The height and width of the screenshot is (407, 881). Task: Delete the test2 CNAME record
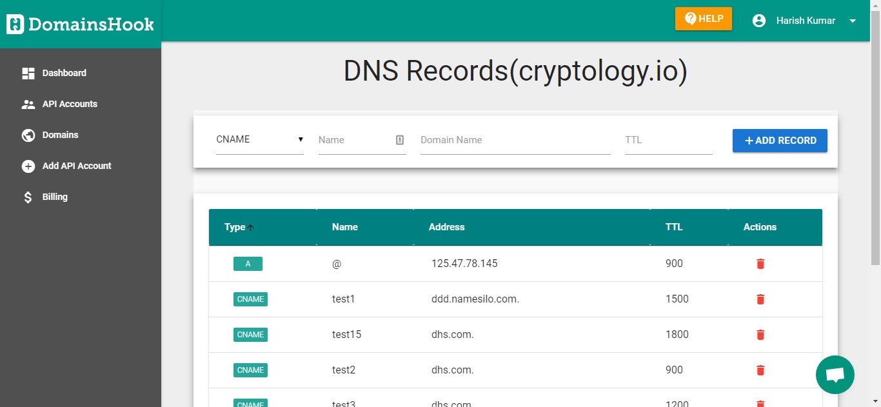coord(760,370)
